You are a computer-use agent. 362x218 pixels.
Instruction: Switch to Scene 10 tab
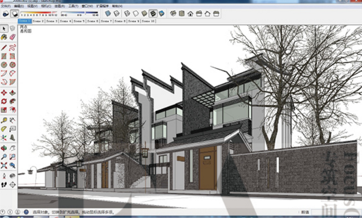coord(148,21)
